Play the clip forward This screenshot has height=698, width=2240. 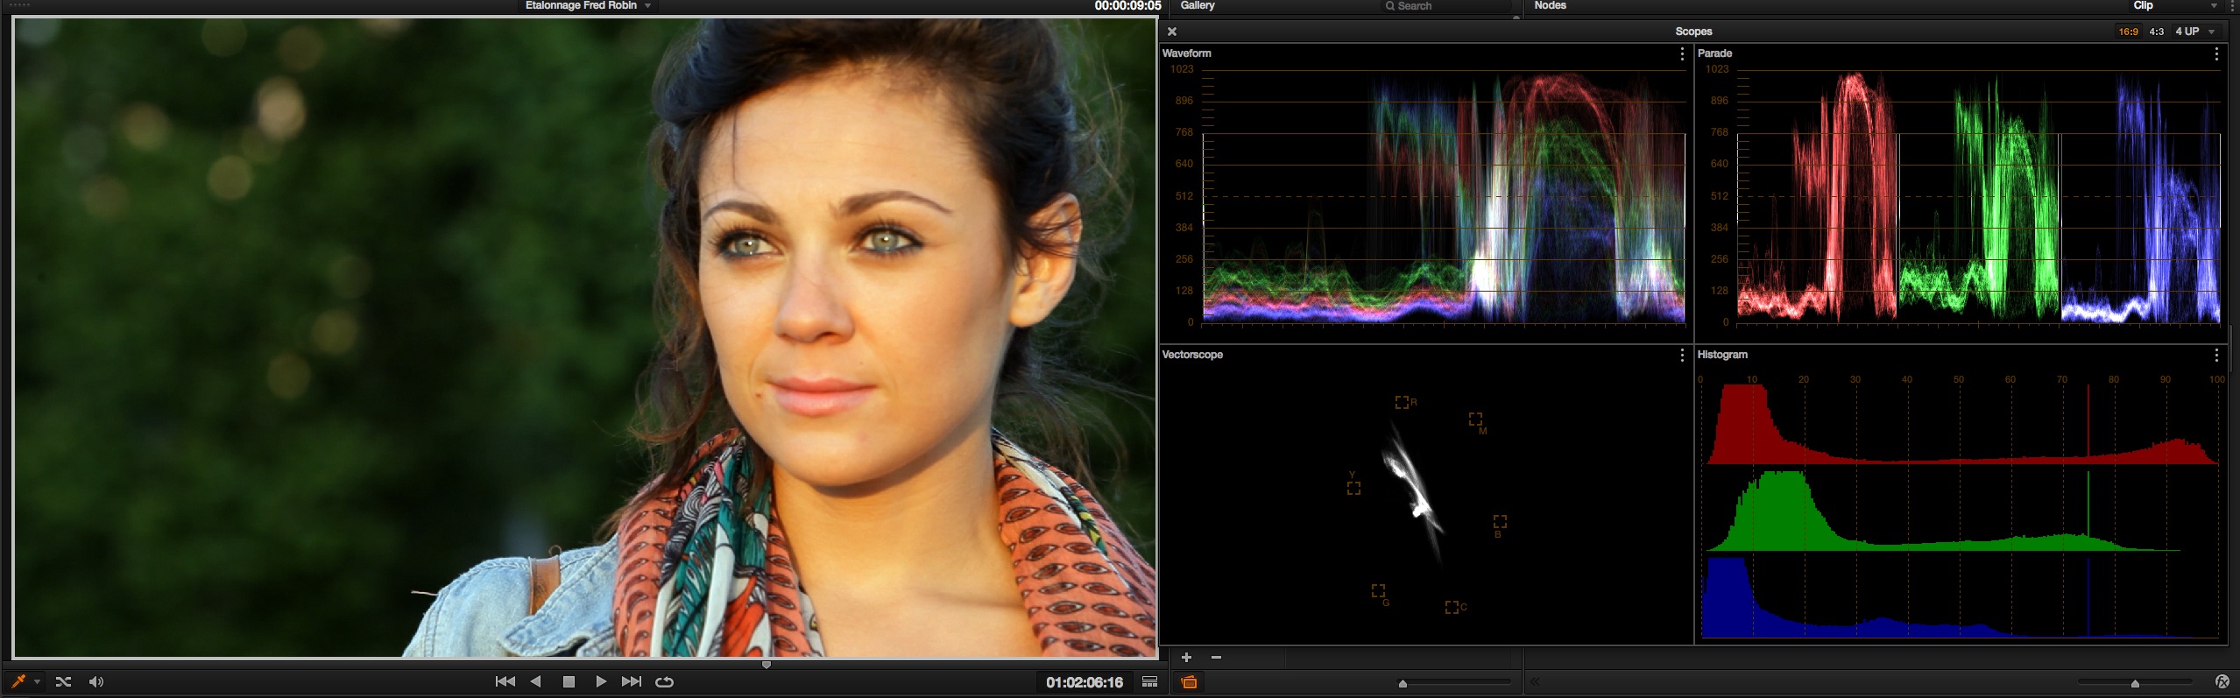pos(601,681)
